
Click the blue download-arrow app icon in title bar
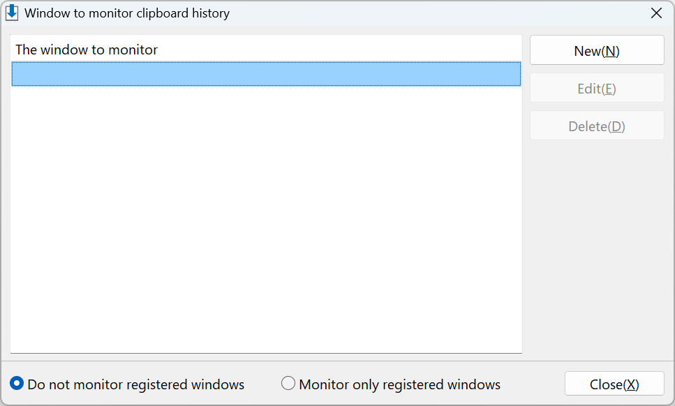pos(12,13)
